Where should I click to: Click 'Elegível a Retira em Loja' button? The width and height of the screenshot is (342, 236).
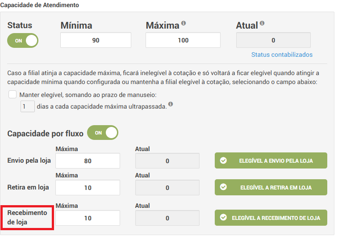(x=271, y=187)
